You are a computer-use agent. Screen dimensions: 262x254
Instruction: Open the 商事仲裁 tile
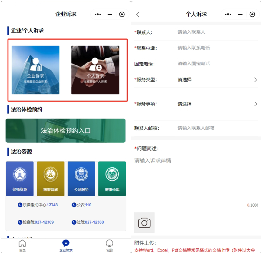(112, 179)
